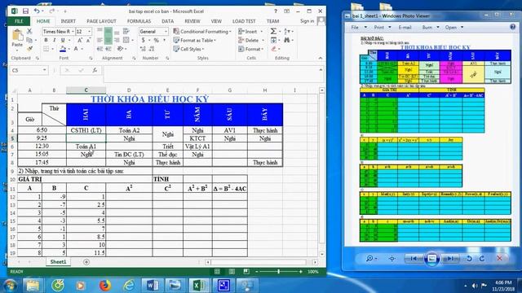Click zoom out minus on status bar

(x=257, y=271)
